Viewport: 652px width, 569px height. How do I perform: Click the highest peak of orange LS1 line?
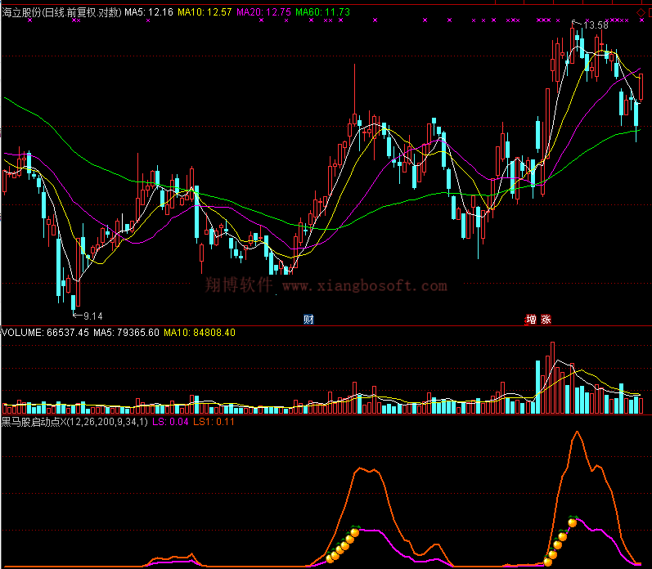(578, 432)
